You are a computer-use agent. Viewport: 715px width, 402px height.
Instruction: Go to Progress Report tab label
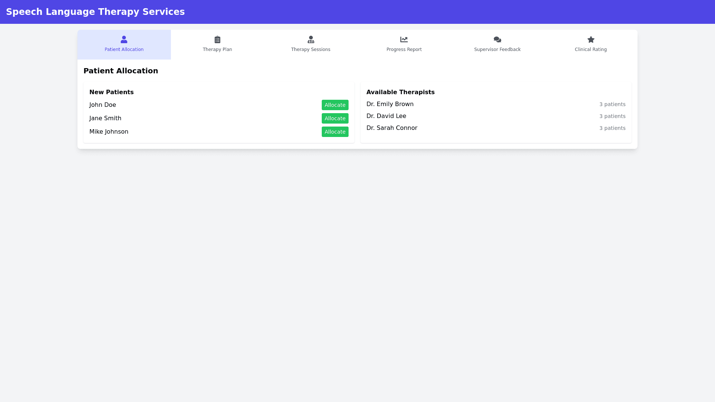coord(404,50)
